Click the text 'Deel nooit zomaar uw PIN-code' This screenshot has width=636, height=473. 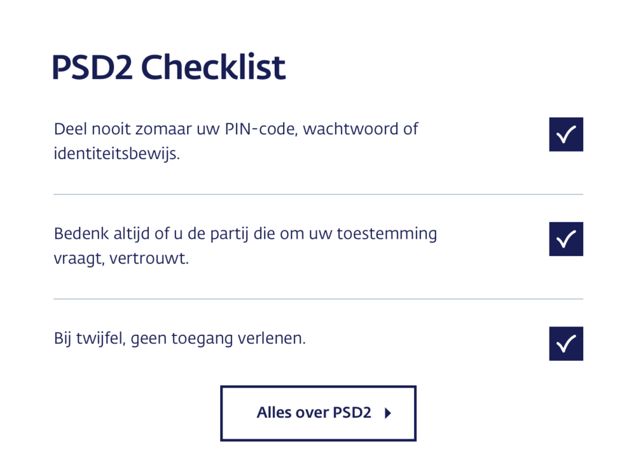click(176, 129)
